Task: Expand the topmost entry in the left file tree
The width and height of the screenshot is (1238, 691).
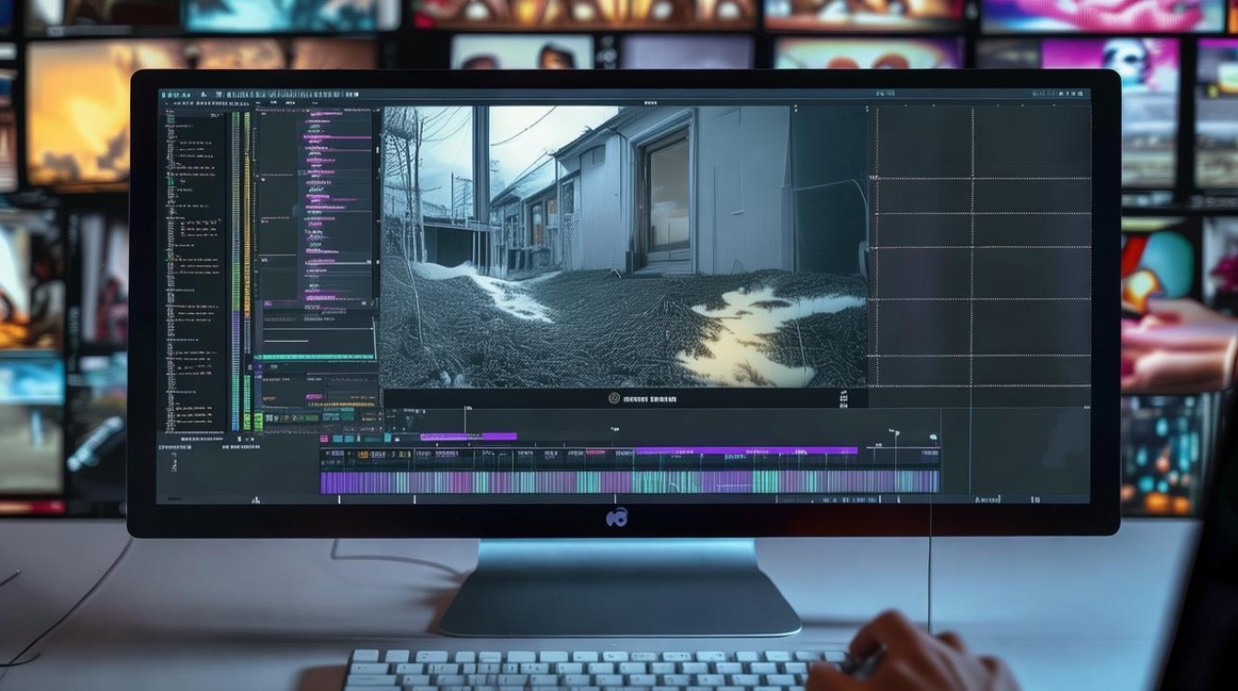Action: pyautogui.click(x=169, y=111)
